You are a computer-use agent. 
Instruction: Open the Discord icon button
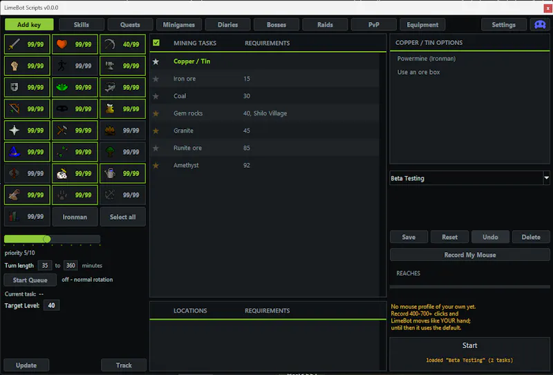point(540,25)
